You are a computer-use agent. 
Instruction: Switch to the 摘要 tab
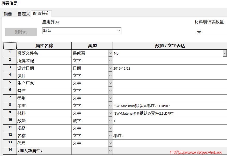[x=8, y=14]
